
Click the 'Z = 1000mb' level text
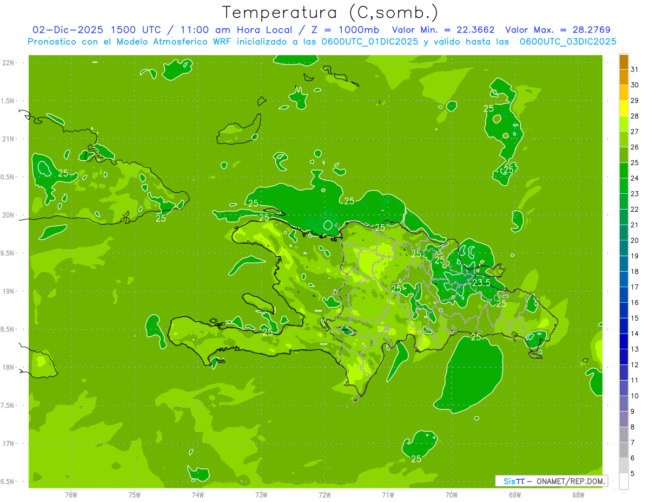click(x=344, y=30)
